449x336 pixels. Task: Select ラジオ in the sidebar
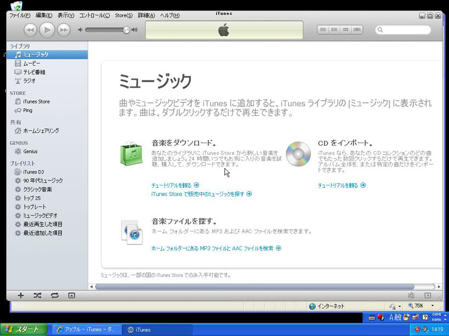point(47,81)
